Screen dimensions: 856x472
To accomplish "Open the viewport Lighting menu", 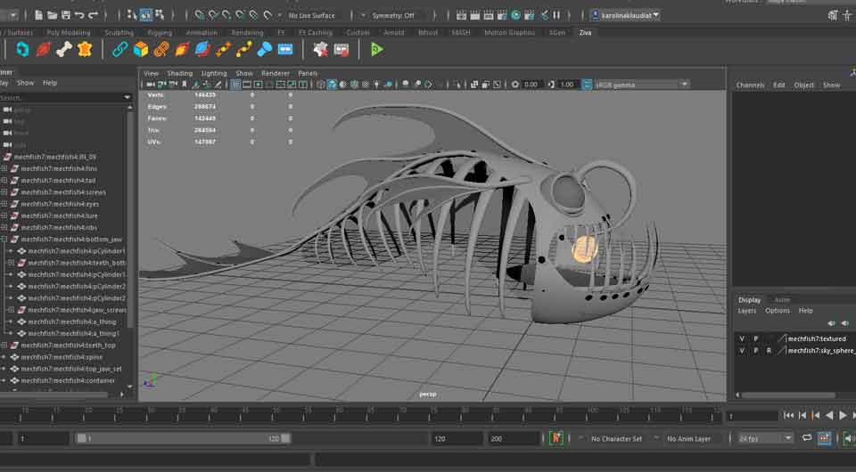I will [214, 73].
